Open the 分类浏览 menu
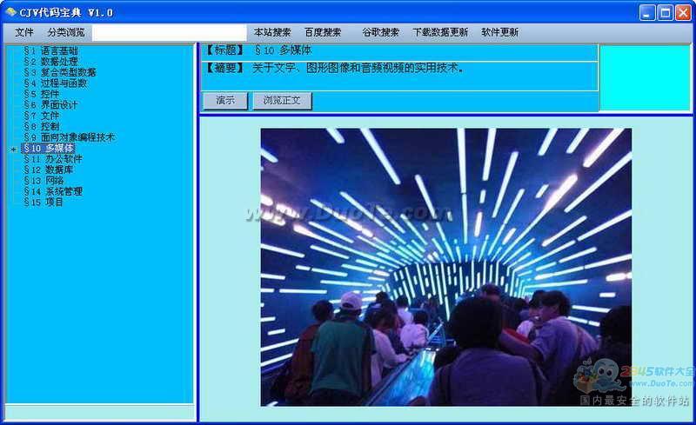696x425 pixels. pos(66,32)
